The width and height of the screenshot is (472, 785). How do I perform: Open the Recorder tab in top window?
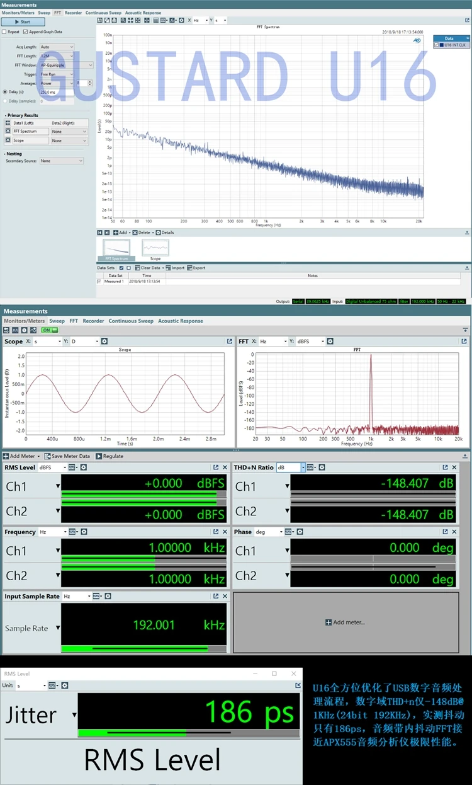click(73, 13)
